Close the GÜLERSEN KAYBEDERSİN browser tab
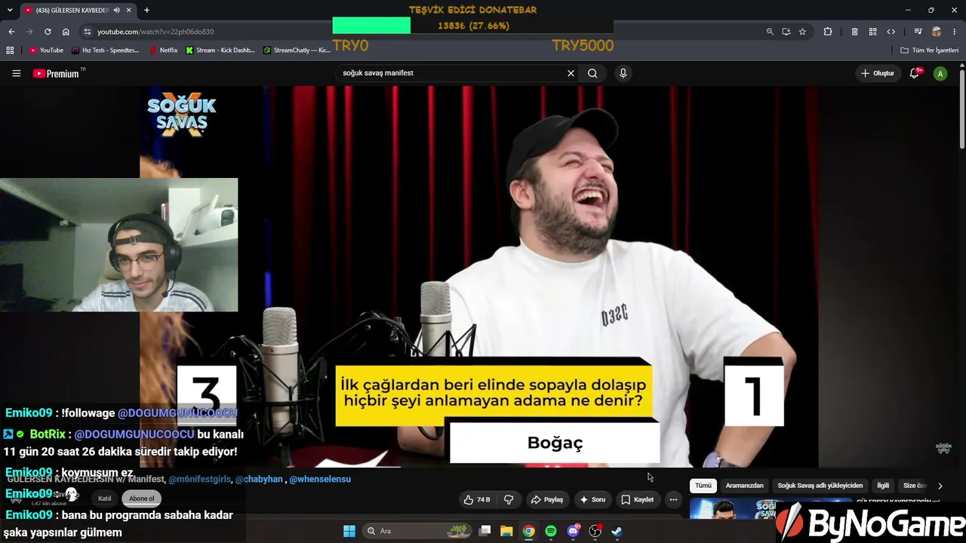Screen dimensions: 966x543 tap(130, 10)
